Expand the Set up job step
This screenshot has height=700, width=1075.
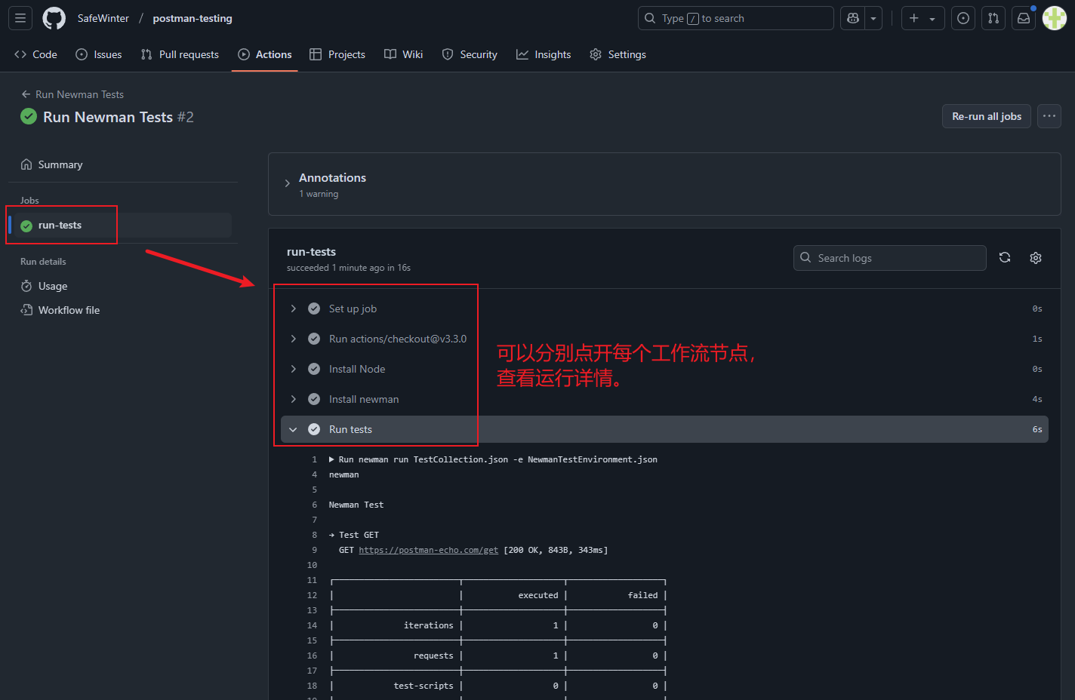pos(664,309)
